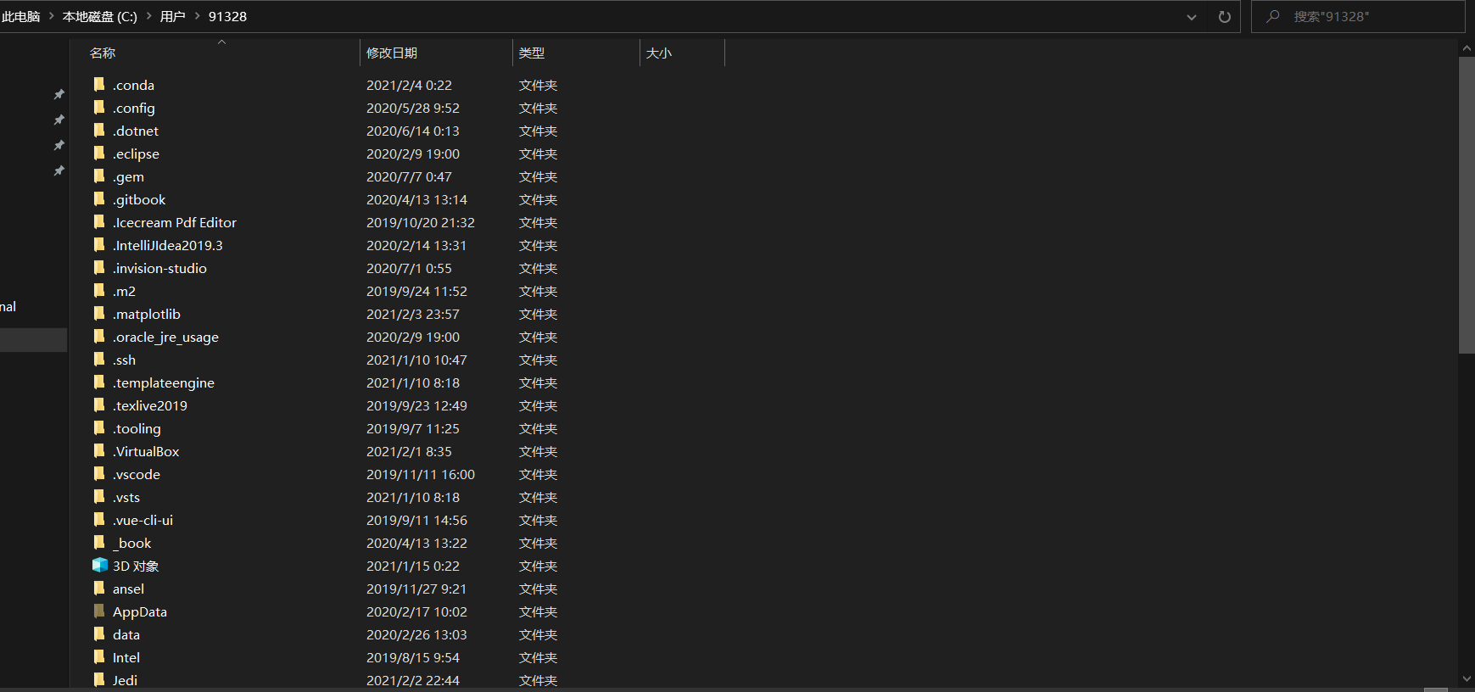This screenshot has width=1475, height=692.
Task: Click the .conda folder icon
Action: pyautogui.click(x=99, y=84)
